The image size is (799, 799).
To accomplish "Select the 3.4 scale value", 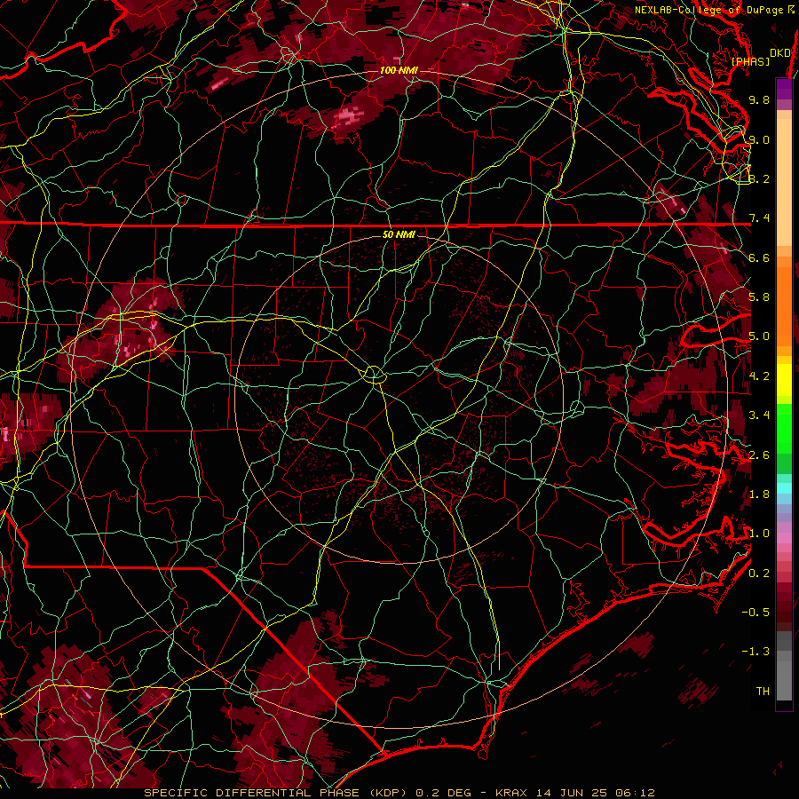I will coord(759,415).
